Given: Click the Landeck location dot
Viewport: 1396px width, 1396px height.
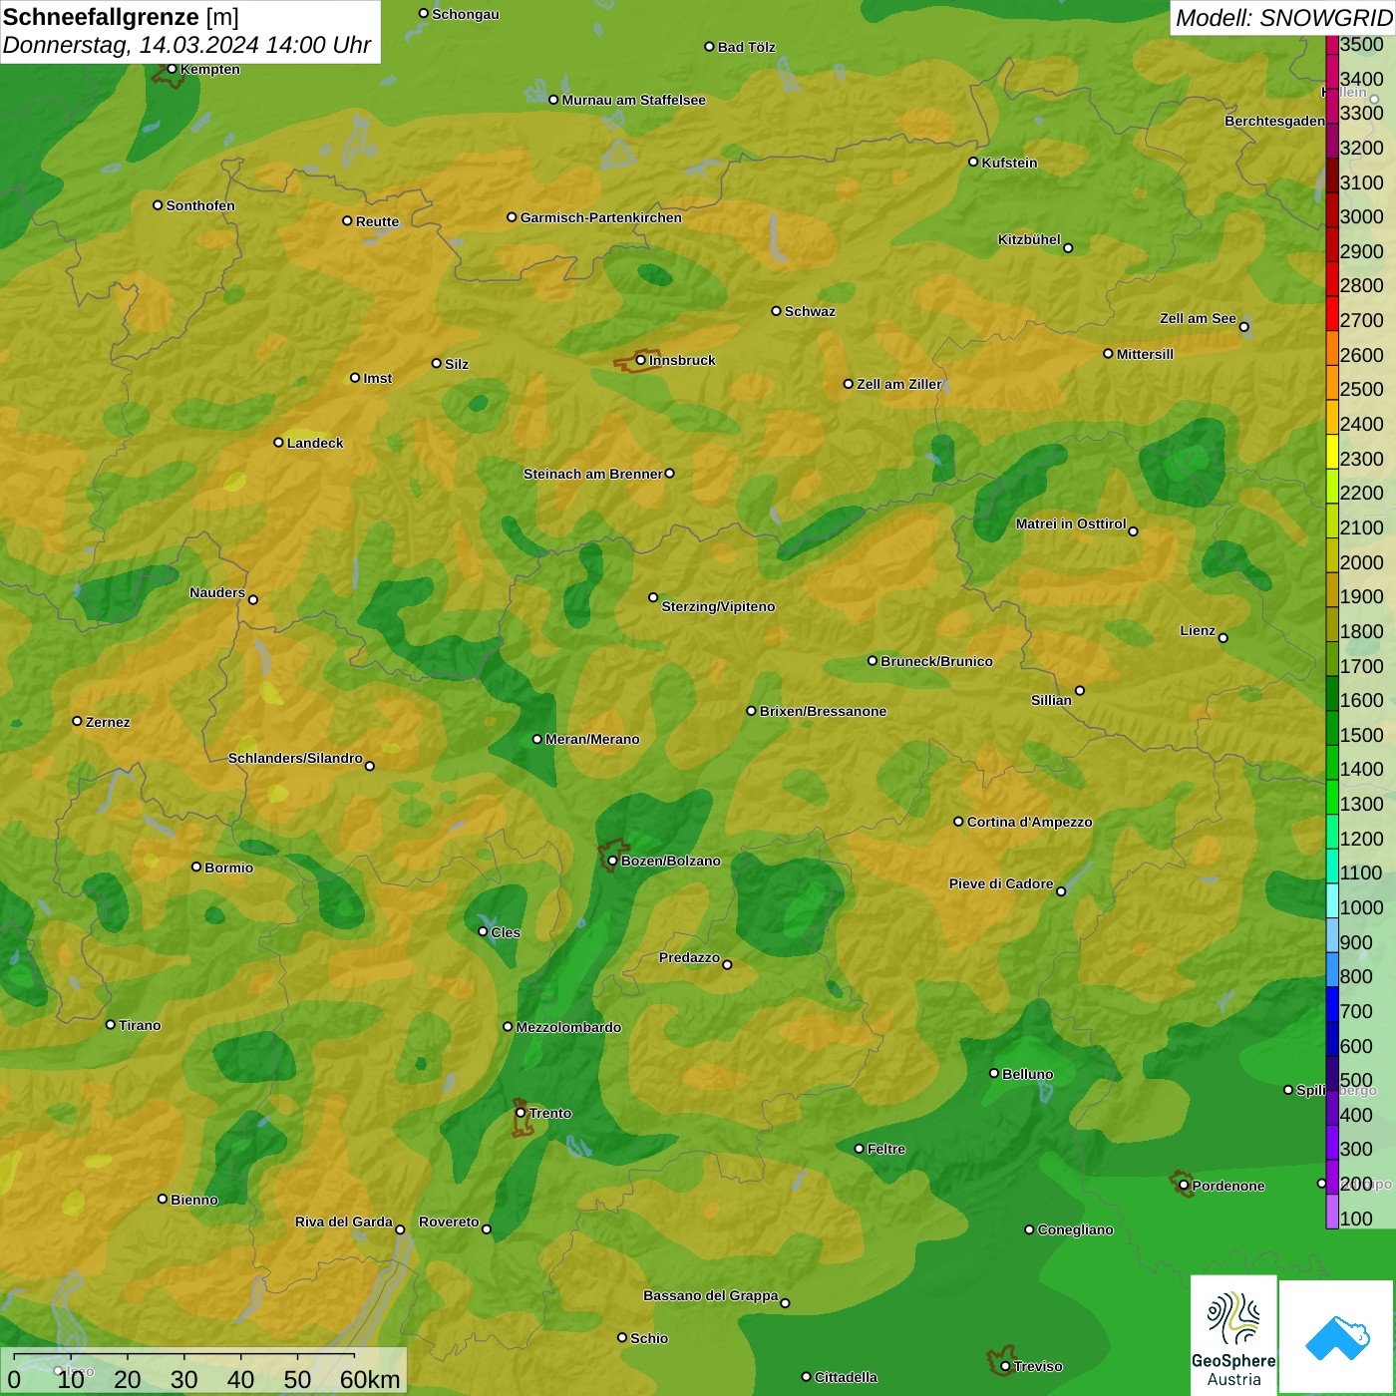Looking at the screenshot, I should (x=278, y=442).
